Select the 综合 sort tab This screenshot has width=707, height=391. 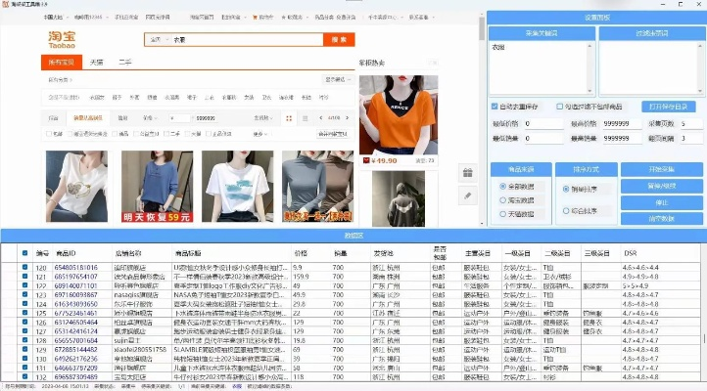pos(53,118)
